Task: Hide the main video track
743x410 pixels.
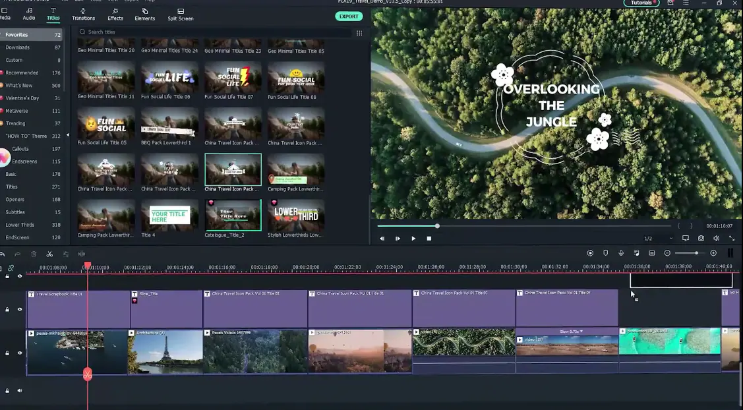Action: (x=19, y=353)
